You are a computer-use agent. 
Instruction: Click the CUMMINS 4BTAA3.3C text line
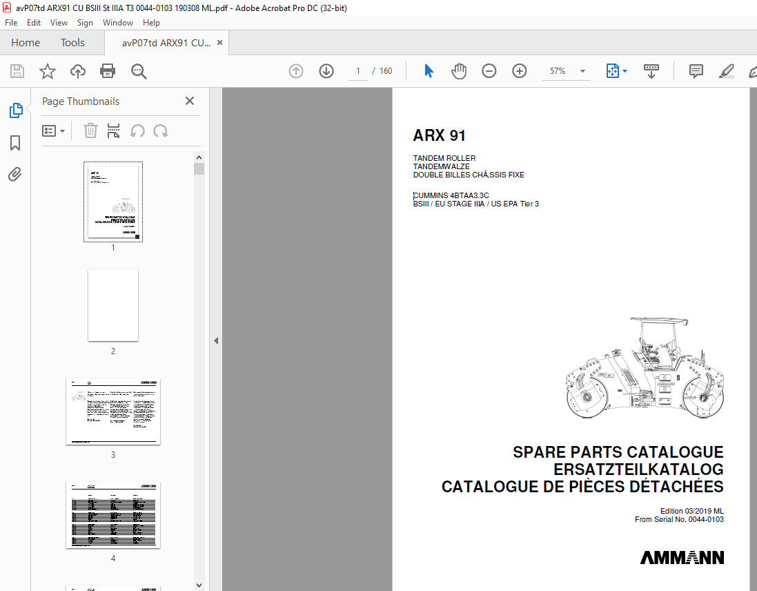tap(451, 195)
